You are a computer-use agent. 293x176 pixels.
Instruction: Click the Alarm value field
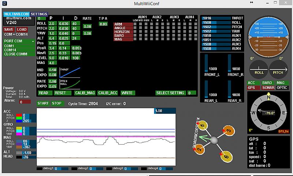pyautogui.click(x=25, y=102)
